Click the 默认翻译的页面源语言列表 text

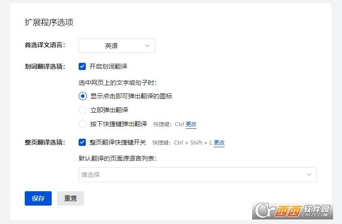[118, 158]
